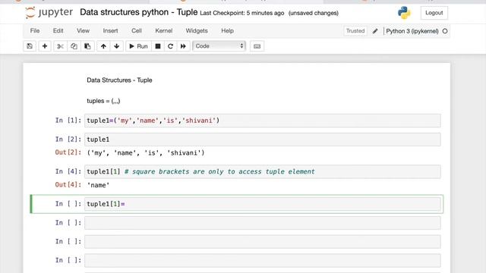Click the third empty code cell
This screenshot has width=486, height=273.
click(262, 261)
